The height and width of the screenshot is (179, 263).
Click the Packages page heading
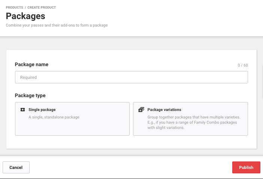click(25, 16)
